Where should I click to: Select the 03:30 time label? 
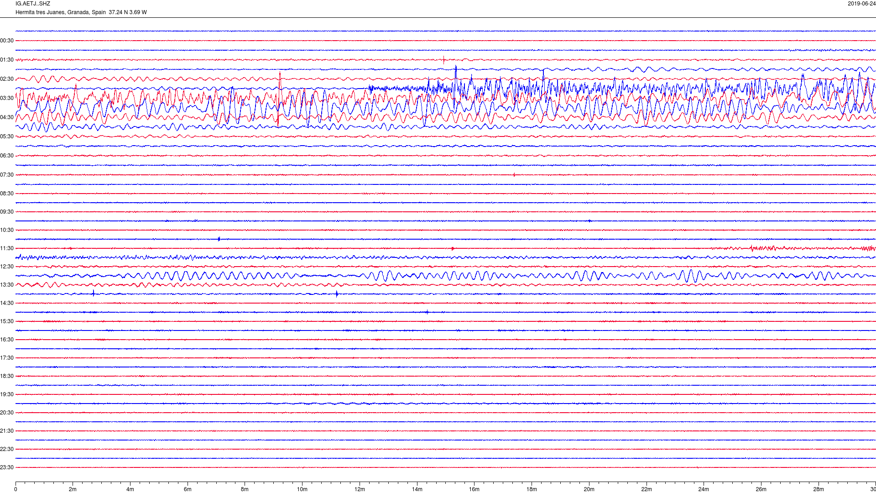pos(7,98)
